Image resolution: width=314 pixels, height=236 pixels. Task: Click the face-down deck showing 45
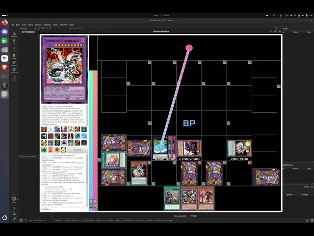pos(266,177)
